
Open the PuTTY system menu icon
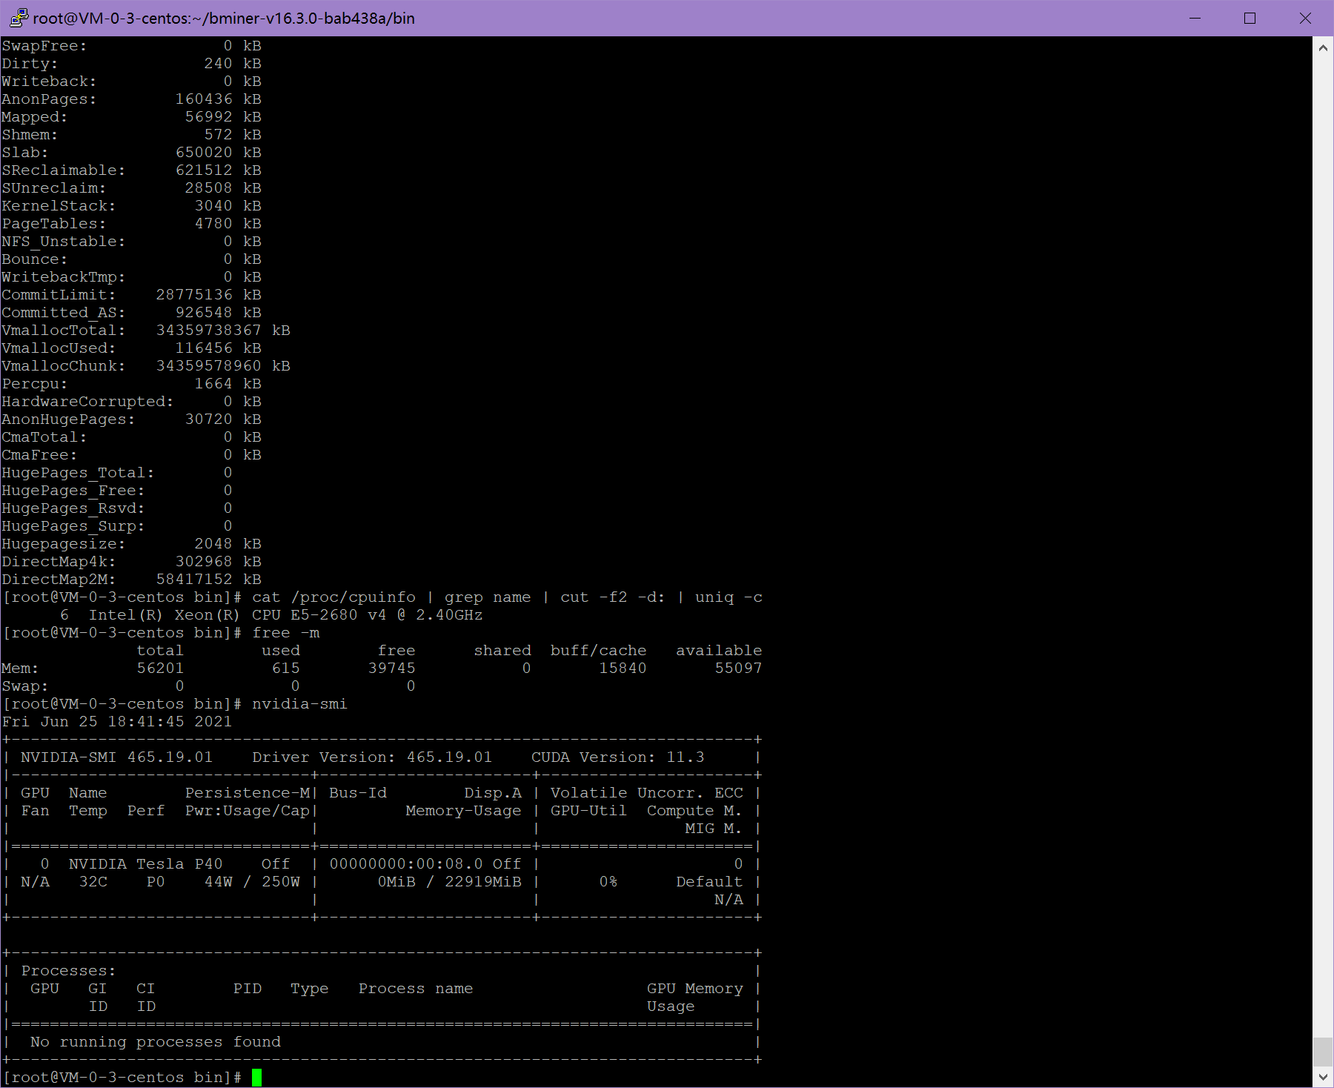point(18,18)
